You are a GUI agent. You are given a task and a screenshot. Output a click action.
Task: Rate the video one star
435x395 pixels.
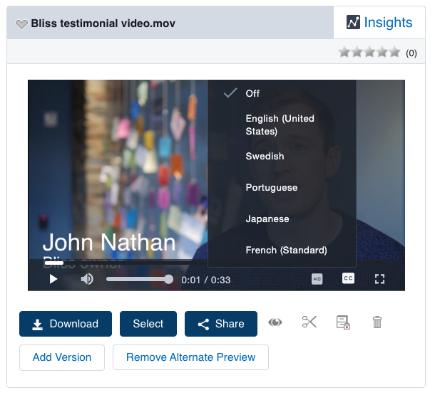[344, 52]
